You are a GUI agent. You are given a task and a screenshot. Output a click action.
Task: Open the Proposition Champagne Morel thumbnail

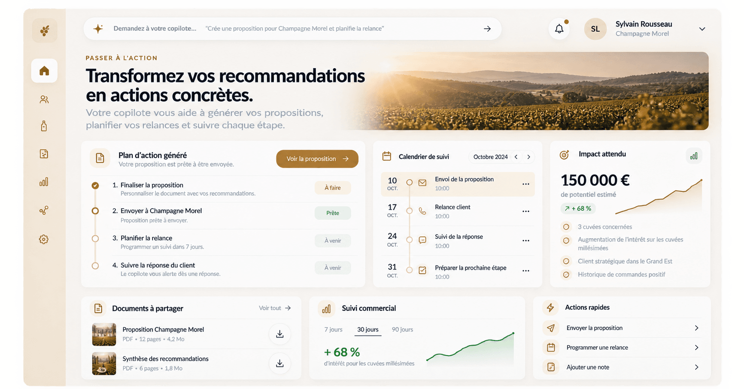point(104,335)
